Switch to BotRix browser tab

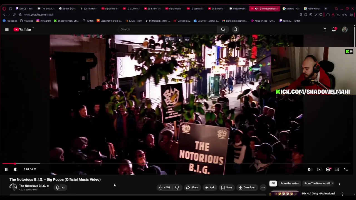[x=67, y=9]
